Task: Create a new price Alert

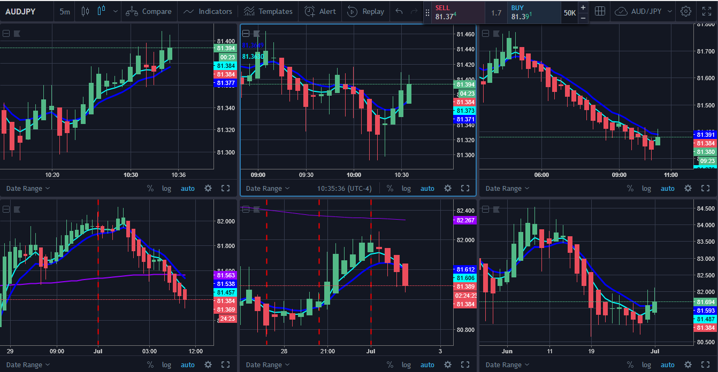Action: point(320,11)
